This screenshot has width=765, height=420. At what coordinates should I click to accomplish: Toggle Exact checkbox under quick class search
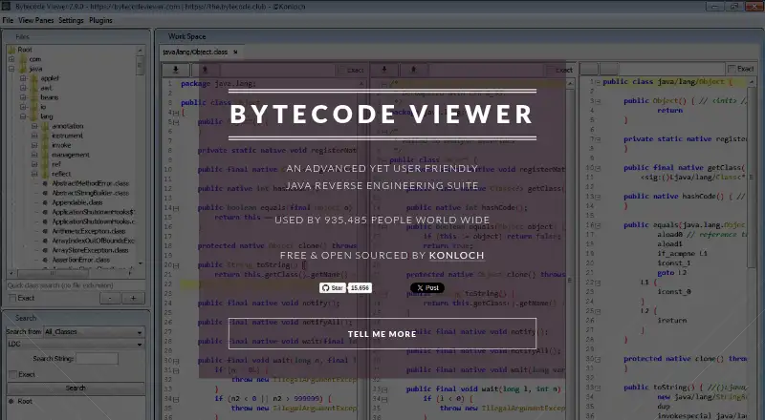pyautogui.click(x=12, y=298)
